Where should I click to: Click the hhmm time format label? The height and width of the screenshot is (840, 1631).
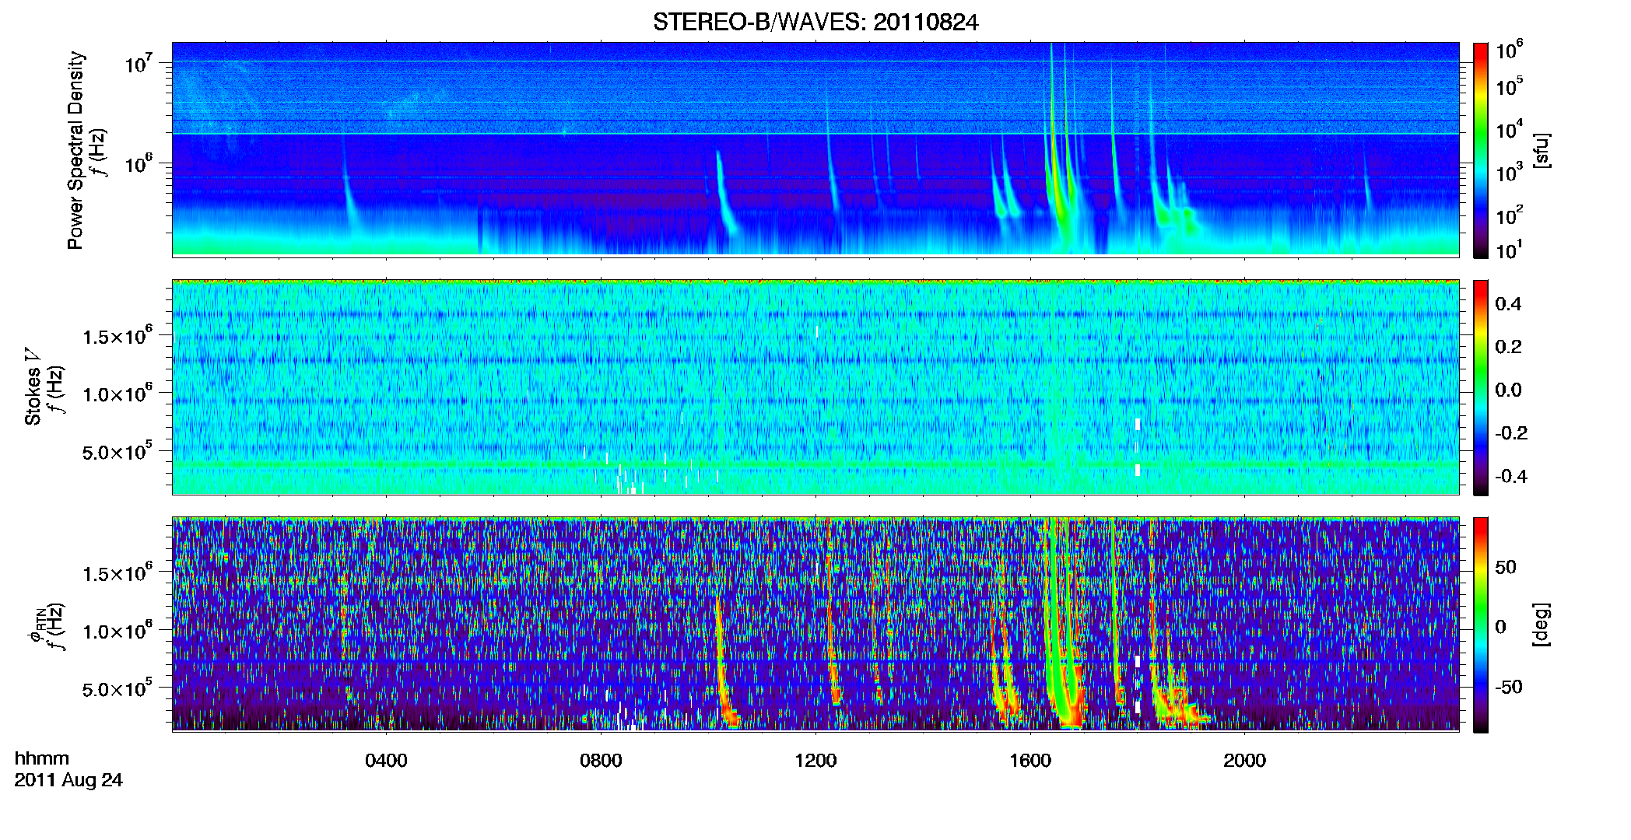coord(42,758)
